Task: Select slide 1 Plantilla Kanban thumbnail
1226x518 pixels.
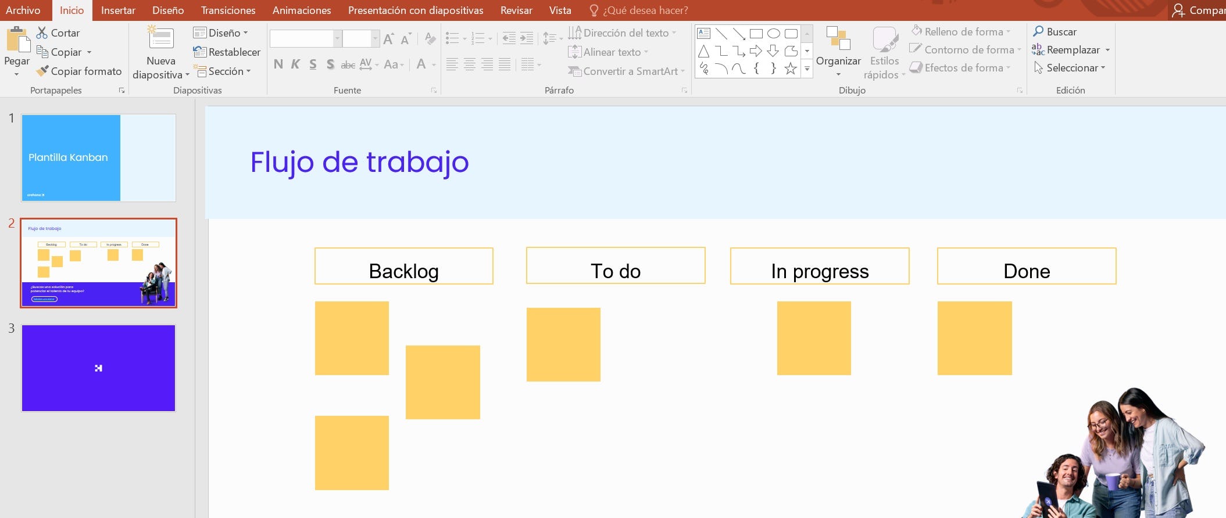Action: click(x=99, y=157)
